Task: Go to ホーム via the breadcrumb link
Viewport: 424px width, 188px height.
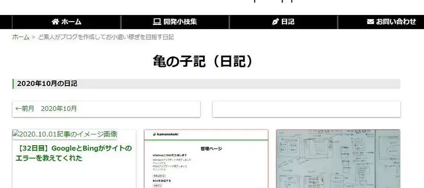Action: 21,37
